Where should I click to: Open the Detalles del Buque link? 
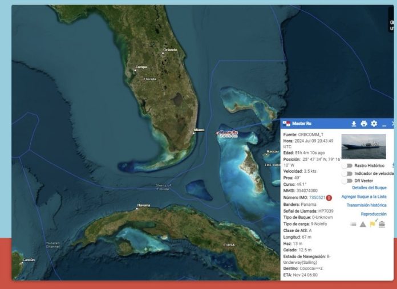coord(369,188)
